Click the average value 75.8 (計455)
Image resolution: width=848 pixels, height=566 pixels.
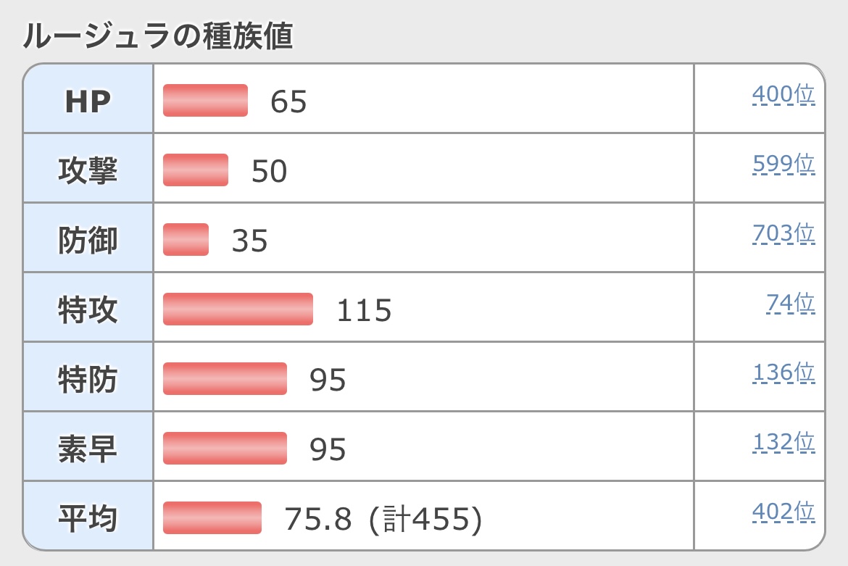[x=383, y=519]
